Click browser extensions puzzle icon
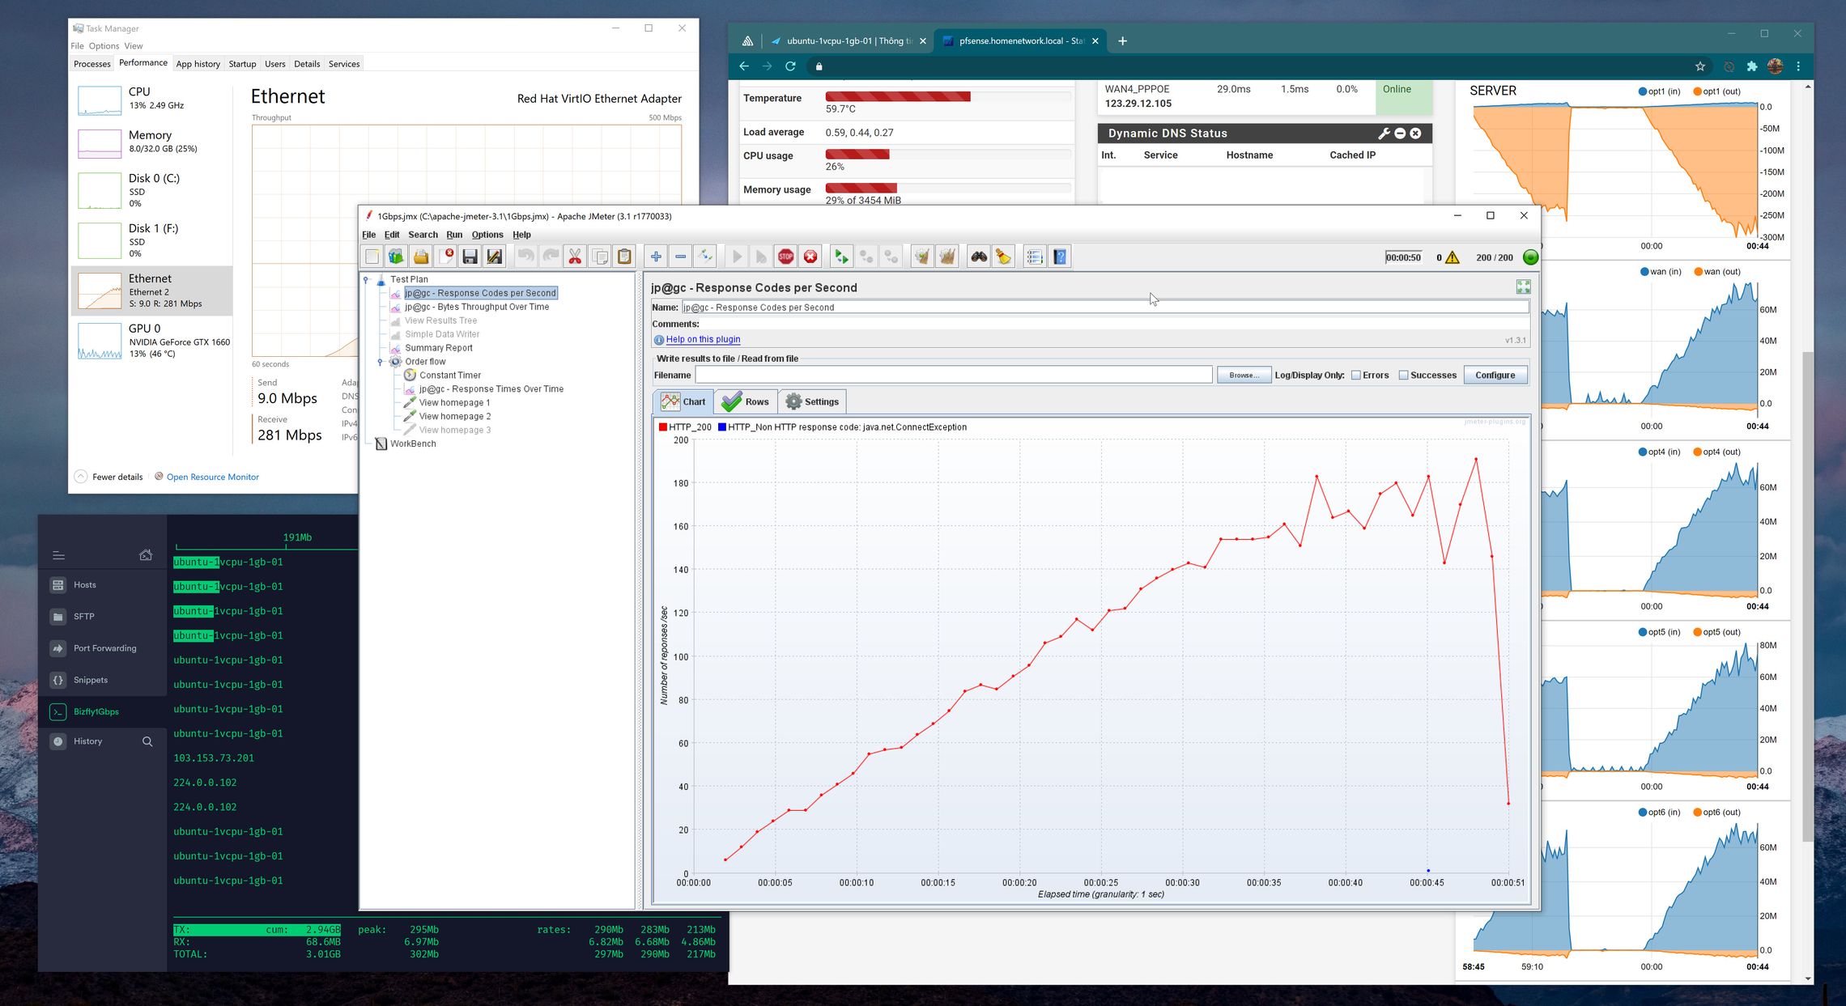Screen dimensions: 1846x1006 (1751, 66)
